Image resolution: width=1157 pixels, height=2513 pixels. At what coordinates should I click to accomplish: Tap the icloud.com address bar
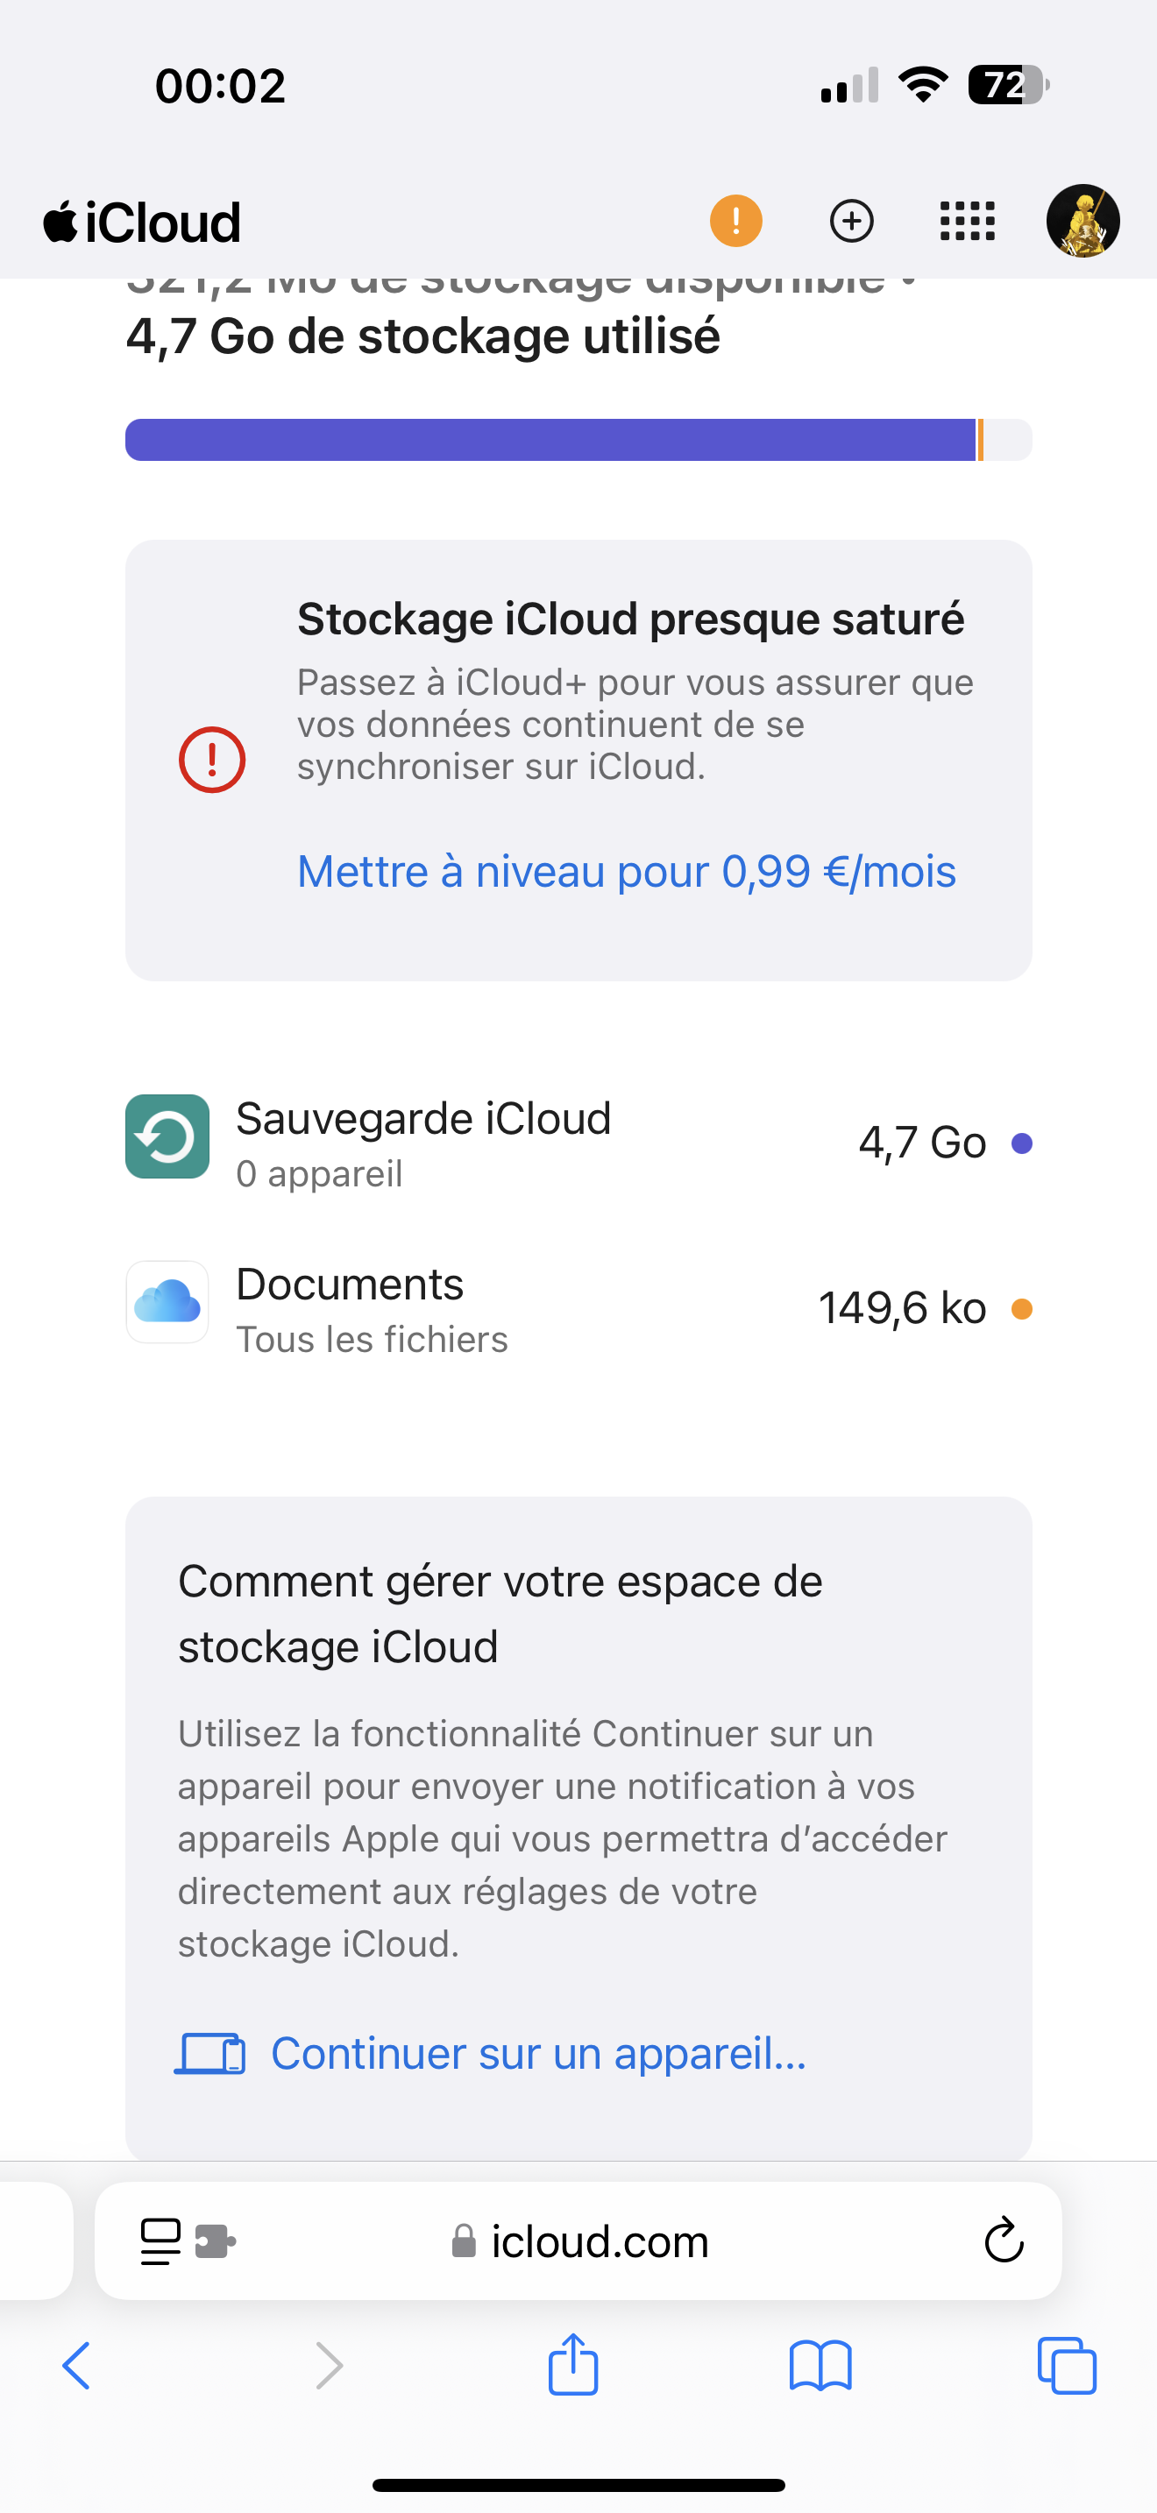coord(599,2241)
